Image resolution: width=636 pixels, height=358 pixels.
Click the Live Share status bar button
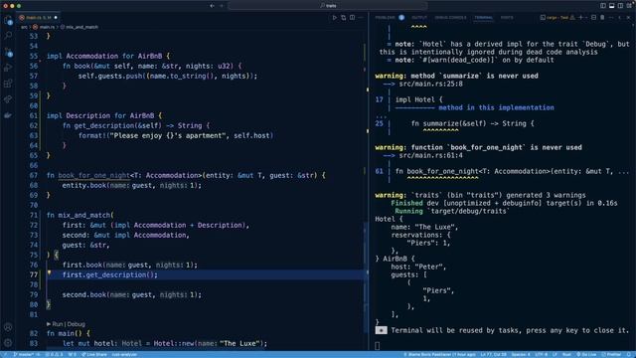[x=94, y=354]
